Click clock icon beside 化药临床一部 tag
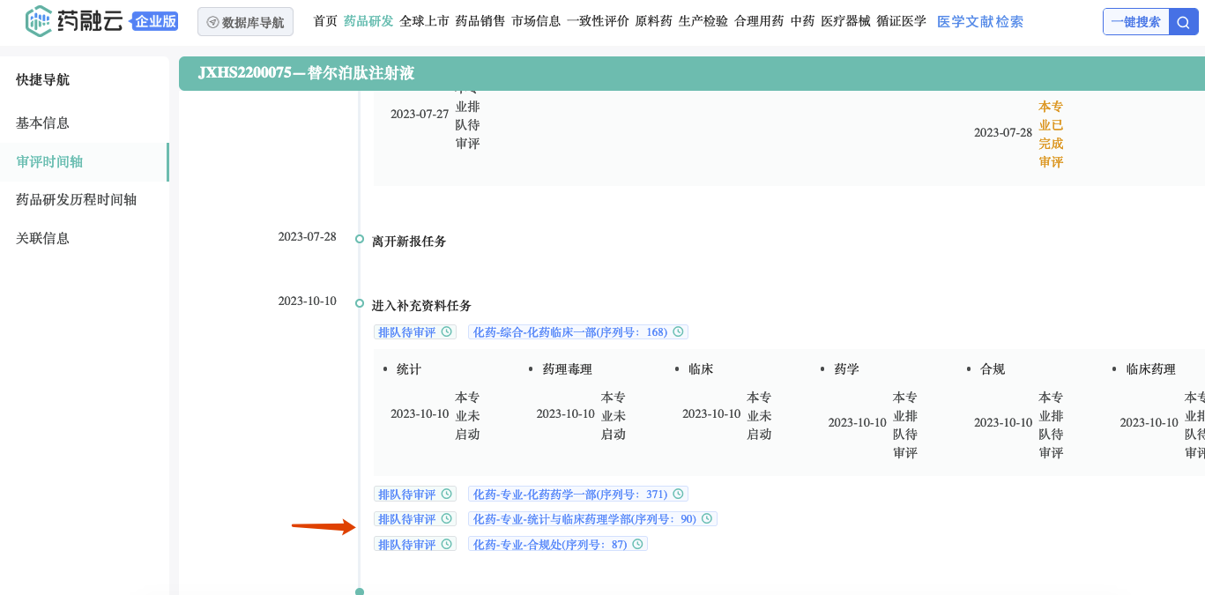This screenshot has width=1205, height=595. click(x=678, y=332)
